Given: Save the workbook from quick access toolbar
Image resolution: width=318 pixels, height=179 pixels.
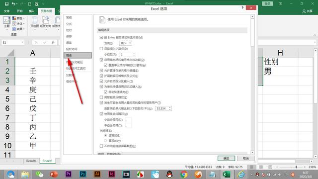Looking at the screenshot, I should [x=6, y=3].
